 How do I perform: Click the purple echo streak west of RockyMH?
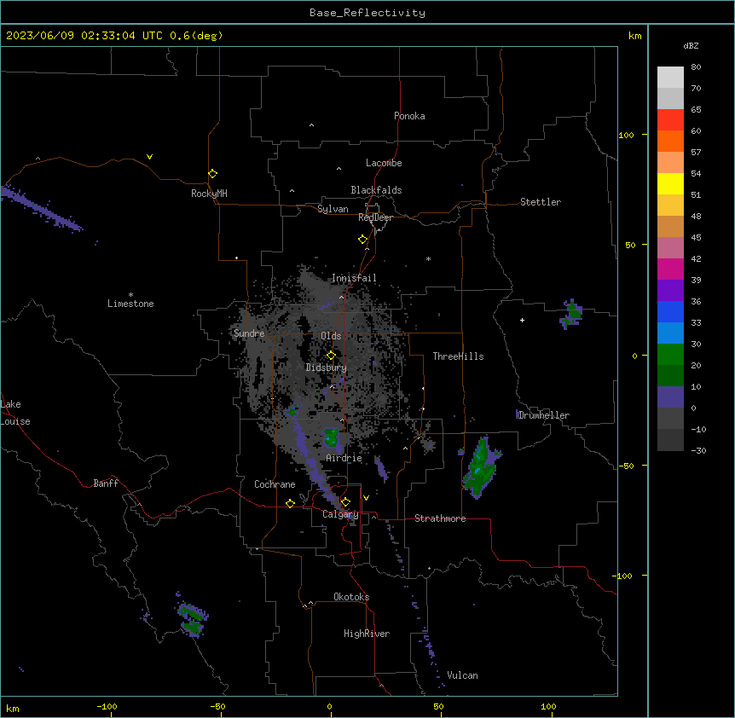41,209
